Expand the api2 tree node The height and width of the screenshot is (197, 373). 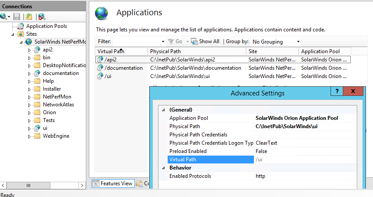(x=29, y=50)
